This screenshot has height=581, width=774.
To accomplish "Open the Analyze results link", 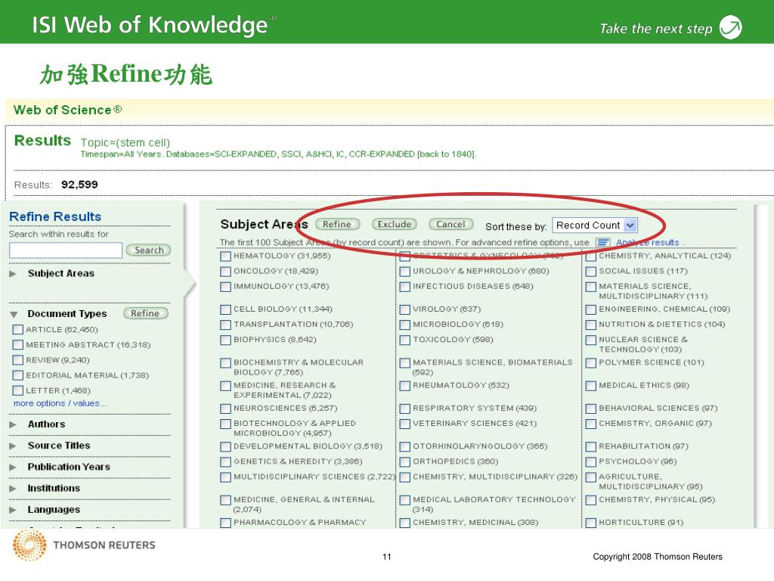I will [648, 242].
